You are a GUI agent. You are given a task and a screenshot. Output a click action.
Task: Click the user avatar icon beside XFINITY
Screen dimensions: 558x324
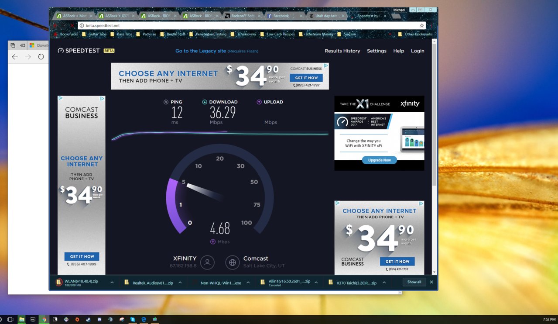pyautogui.click(x=208, y=262)
